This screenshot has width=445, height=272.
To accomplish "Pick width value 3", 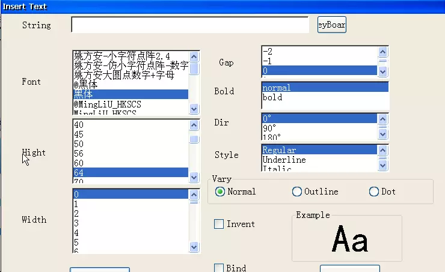I will [130, 223].
